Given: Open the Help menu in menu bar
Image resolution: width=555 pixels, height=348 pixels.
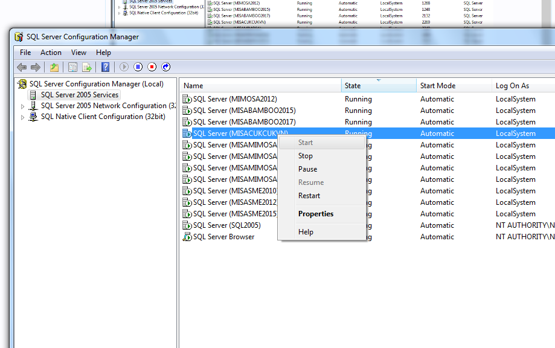Looking at the screenshot, I should [x=103, y=53].
